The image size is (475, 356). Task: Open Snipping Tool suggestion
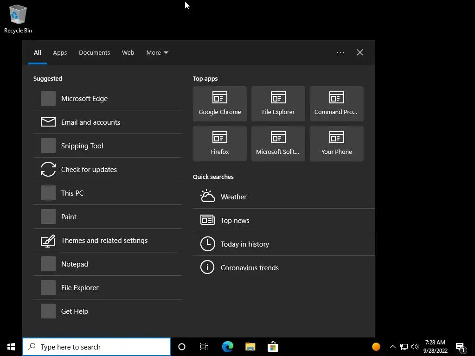(x=108, y=146)
